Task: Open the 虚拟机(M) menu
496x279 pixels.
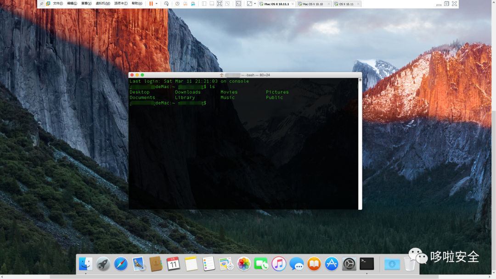Action: [x=103, y=4]
